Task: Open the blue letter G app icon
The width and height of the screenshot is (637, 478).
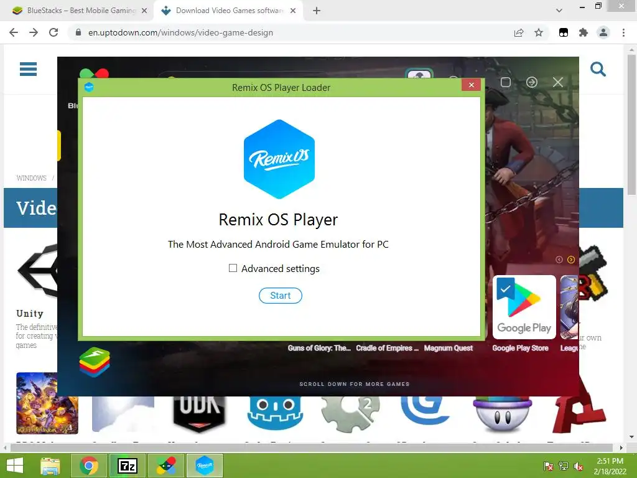Action: (x=427, y=411)
